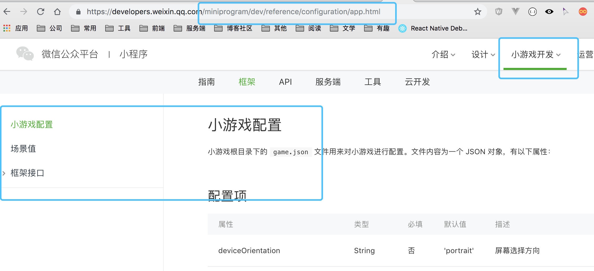Open the 其他 bookmark folder

click(274, 28)
